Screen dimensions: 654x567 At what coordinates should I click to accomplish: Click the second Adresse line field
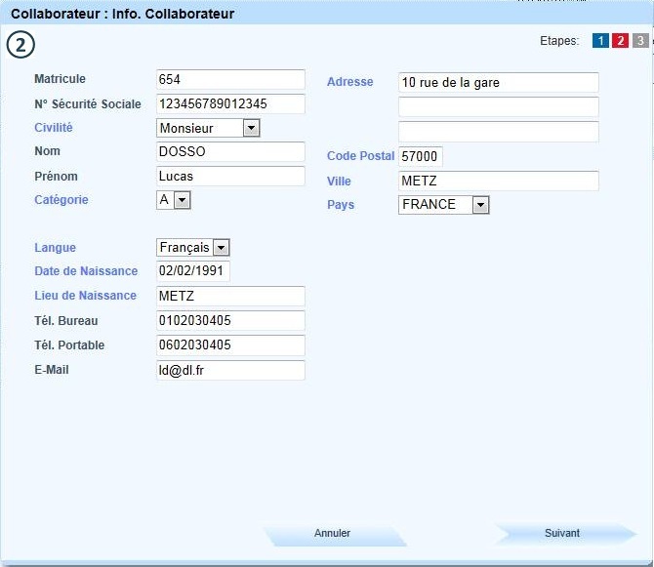coord(499,107)
